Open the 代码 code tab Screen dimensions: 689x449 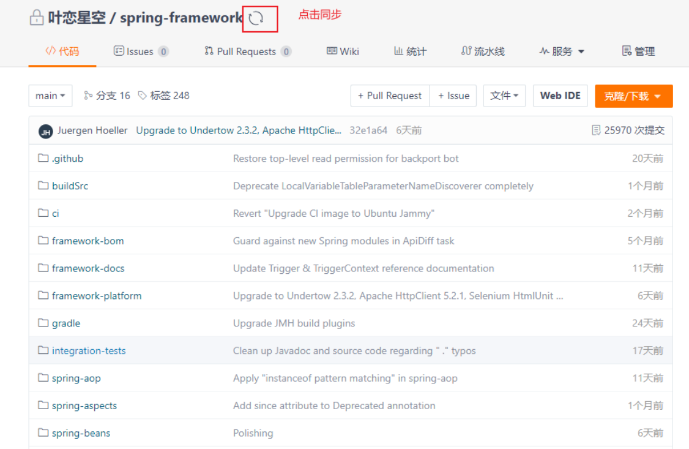[x=62, y=51]
